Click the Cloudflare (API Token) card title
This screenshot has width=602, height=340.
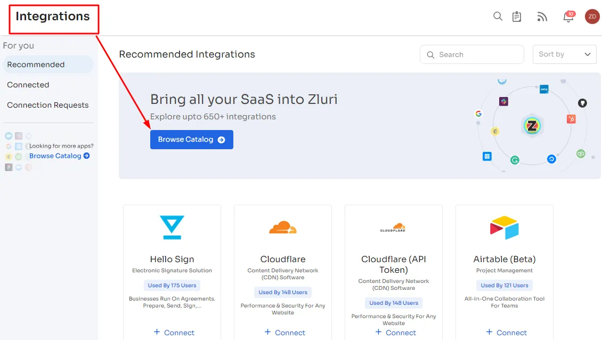[394, 264]
